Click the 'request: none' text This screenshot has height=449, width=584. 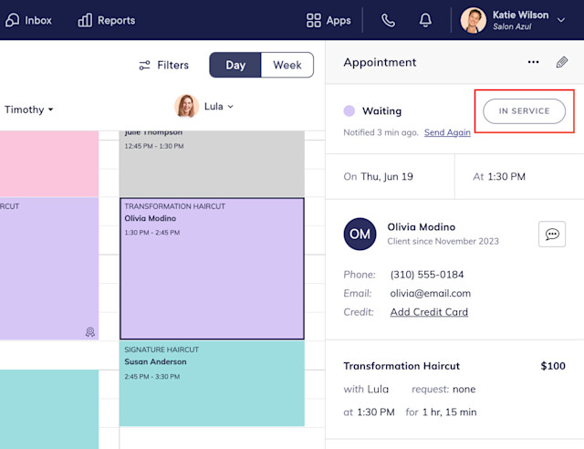pyautogui.click(x=443, y=389)
